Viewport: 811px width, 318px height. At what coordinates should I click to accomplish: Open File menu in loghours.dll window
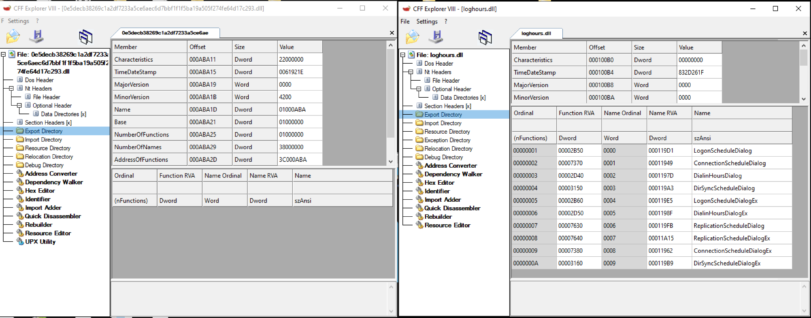[405, 21]
